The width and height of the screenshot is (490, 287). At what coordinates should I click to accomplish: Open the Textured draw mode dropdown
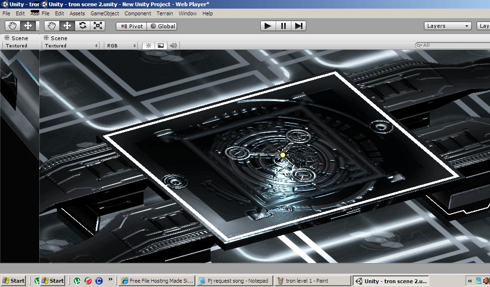[71, 45]
